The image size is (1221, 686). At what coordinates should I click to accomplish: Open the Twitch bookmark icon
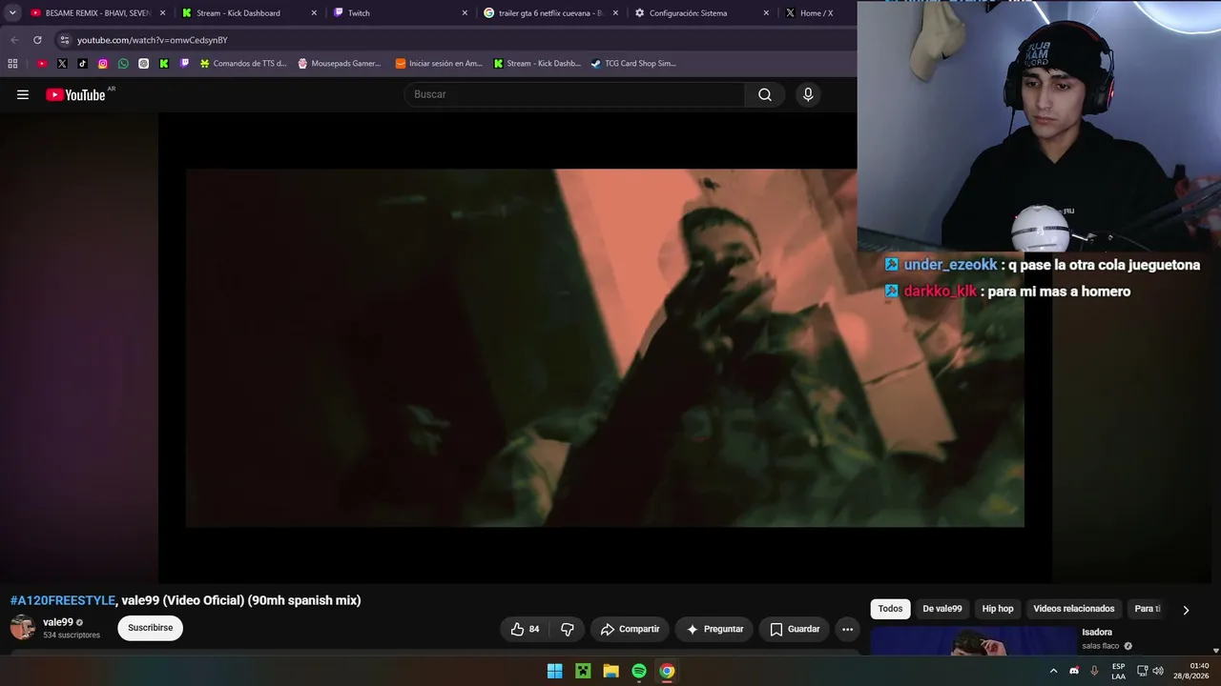pyautogui.click(x=184, y=64)
